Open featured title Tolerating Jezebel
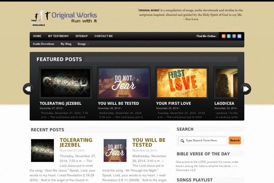This screenshot has width=274, height=183. pyautogui.click(x=60, y=103)
